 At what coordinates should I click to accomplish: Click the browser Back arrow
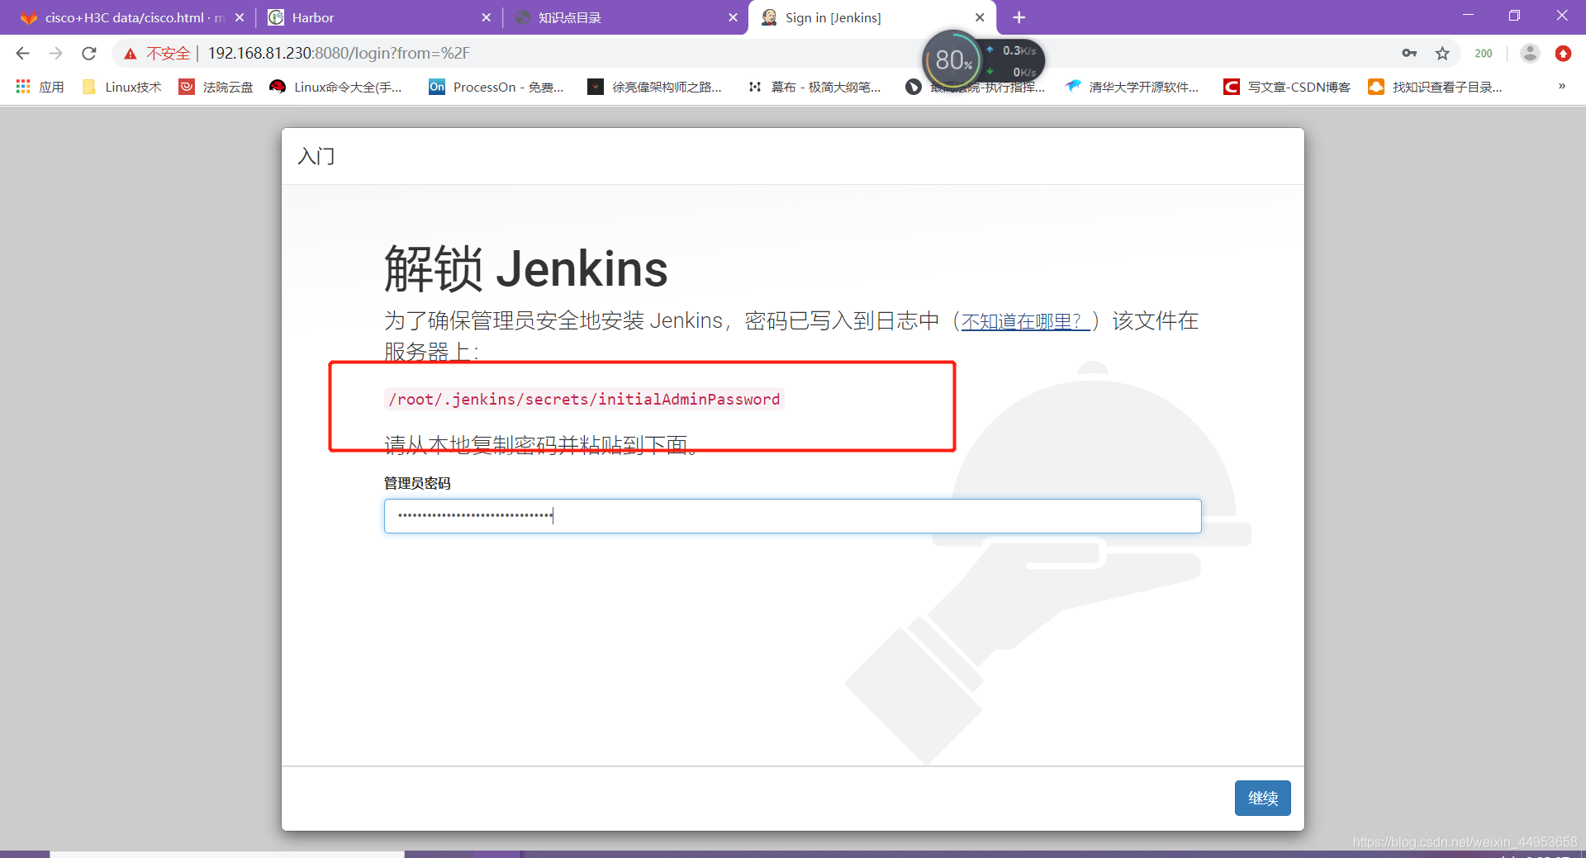pos(22,54)
